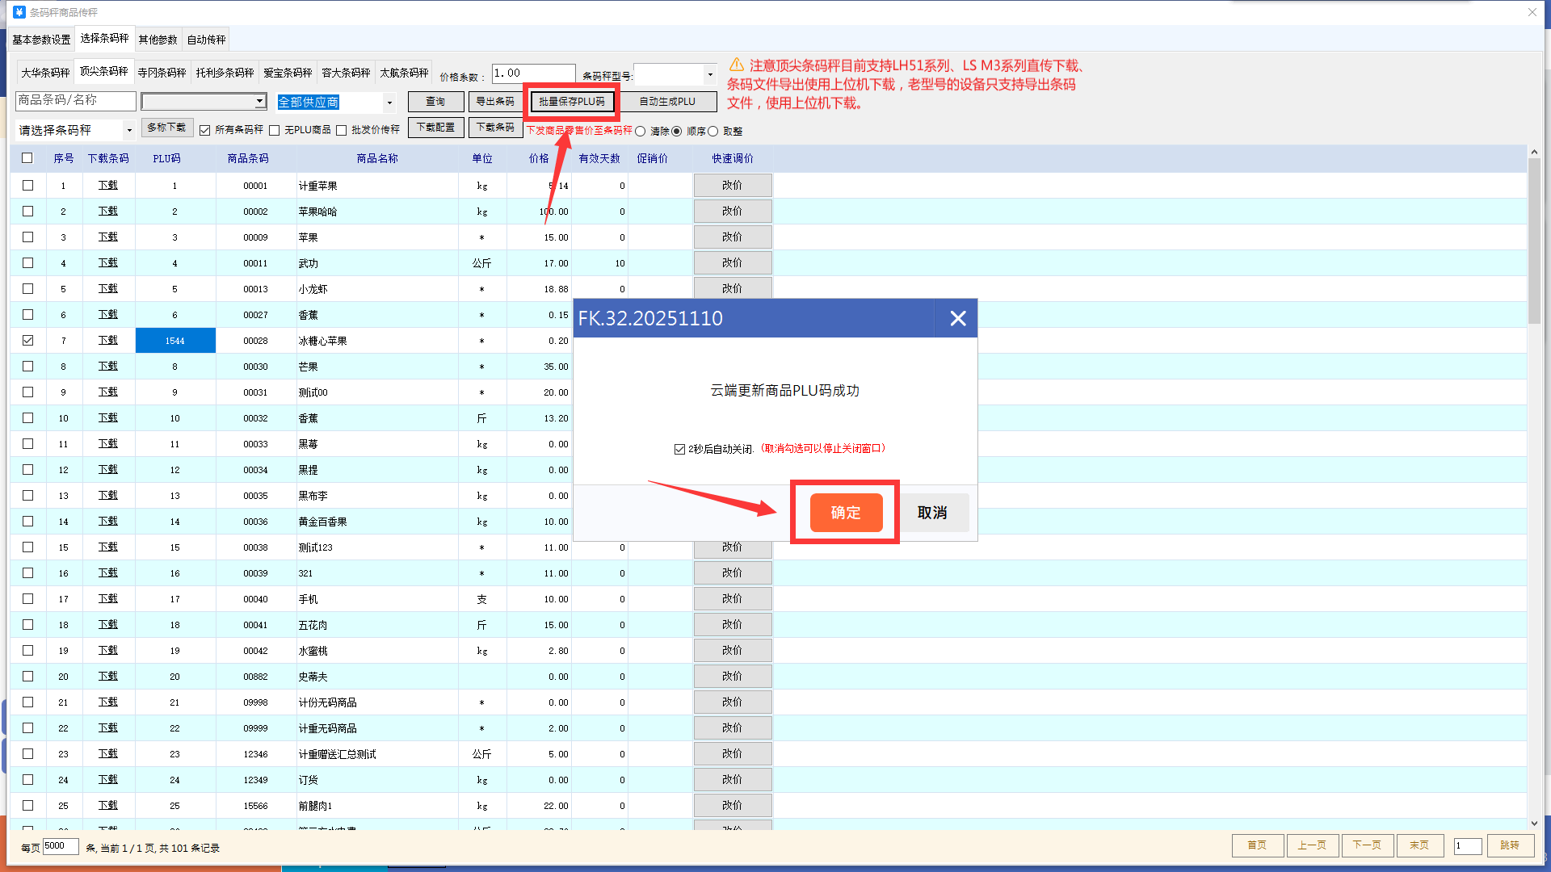Close the FK.32.20251110 dialog with X
Image resolution: width=1551 pixels, height=872 pixels.
pos(957,318)
